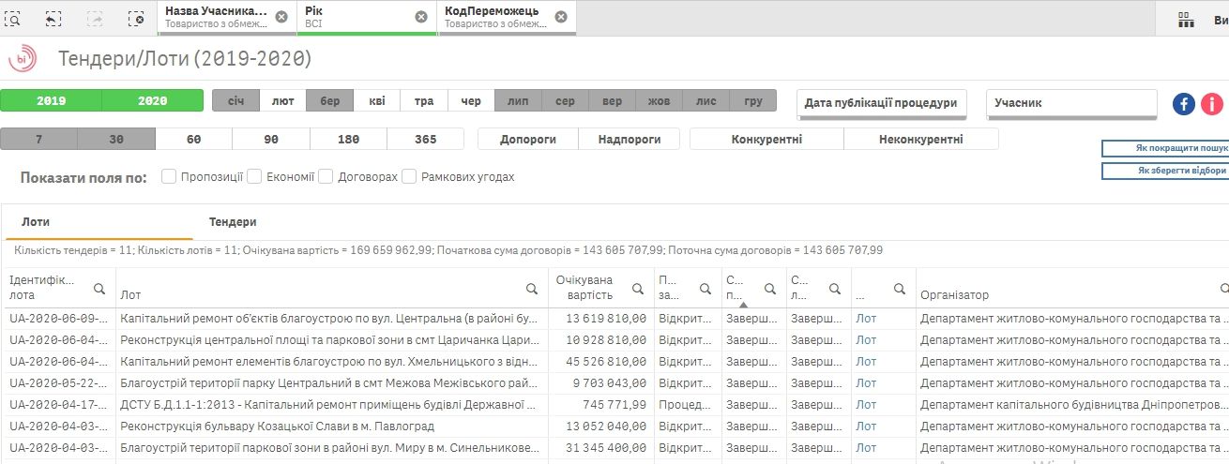Search in the tender status column
The image size is (1229, 464).
pyautogui.click(x=769, y=288)
